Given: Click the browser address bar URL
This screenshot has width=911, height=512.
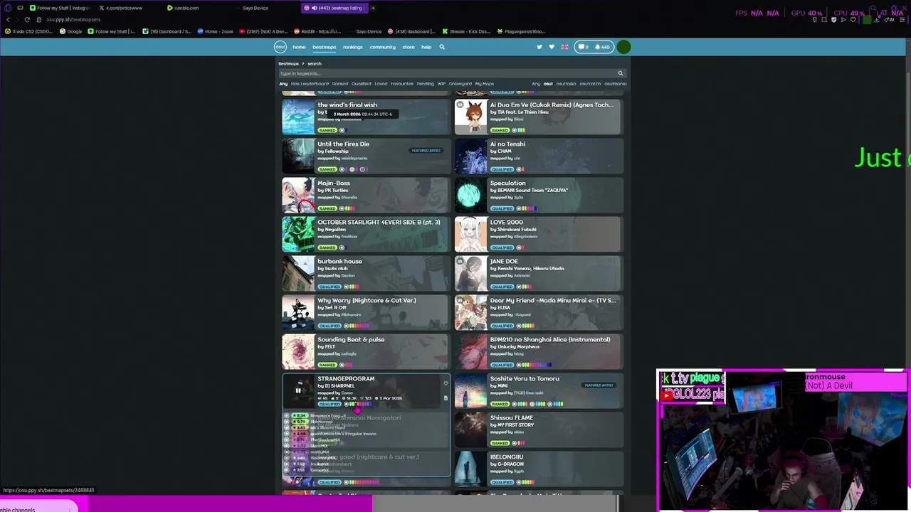Looking at the screenshot, I should point(73,19).
